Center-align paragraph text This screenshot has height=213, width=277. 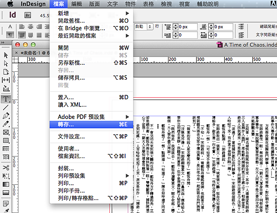[30, 26]
